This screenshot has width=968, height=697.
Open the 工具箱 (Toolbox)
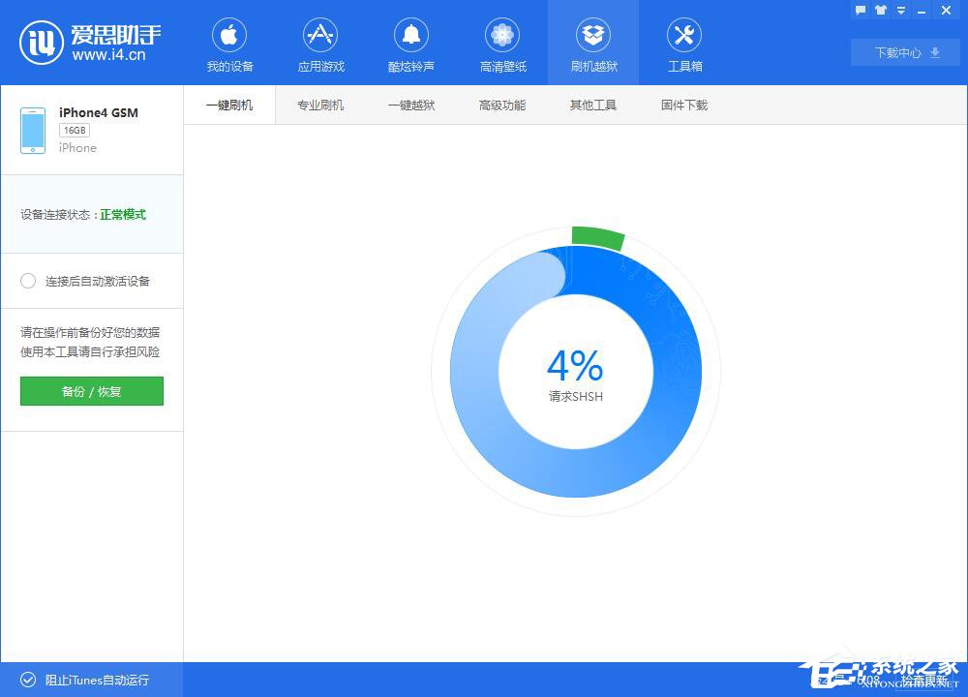pos(684,44)
